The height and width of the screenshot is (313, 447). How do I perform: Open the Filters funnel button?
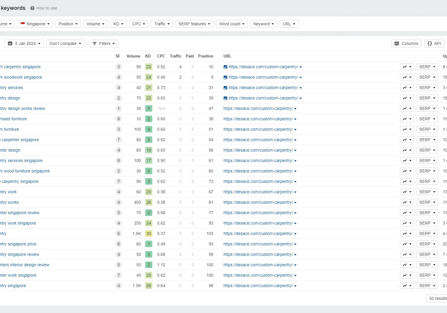104,43
